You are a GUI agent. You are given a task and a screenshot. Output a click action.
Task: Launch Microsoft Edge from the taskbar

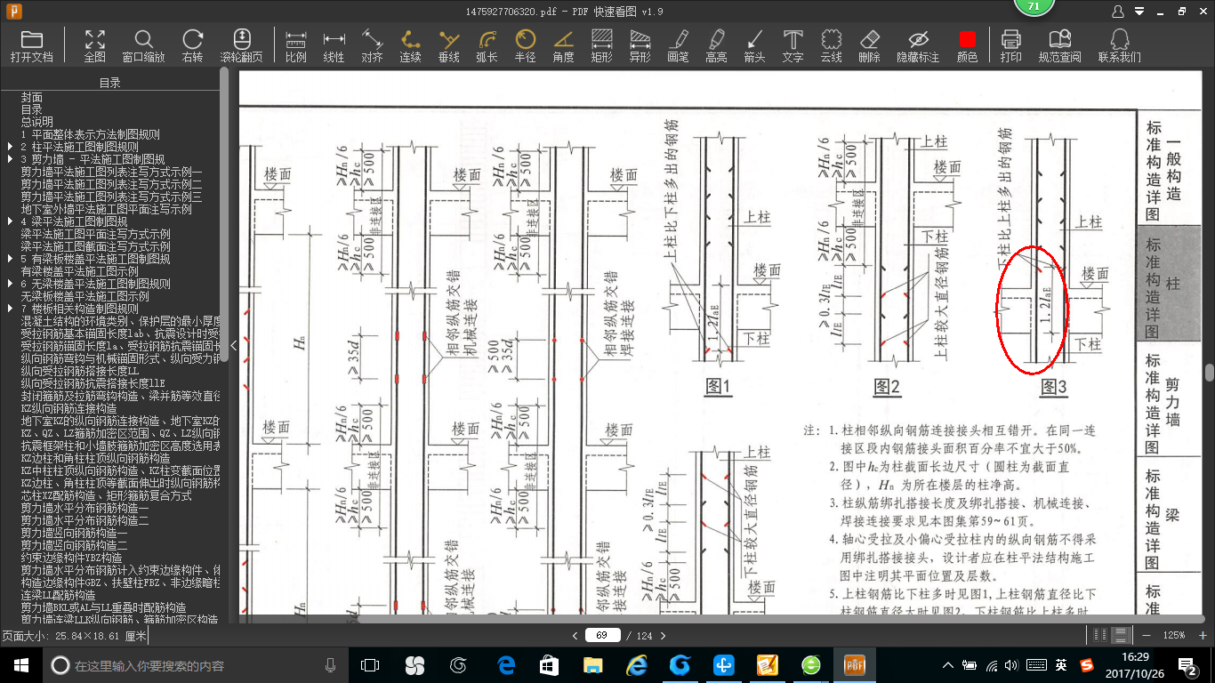coord(507,664)
